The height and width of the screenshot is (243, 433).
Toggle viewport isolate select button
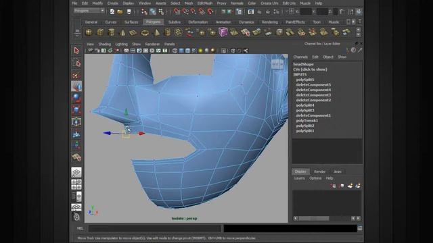click(224, 51)
